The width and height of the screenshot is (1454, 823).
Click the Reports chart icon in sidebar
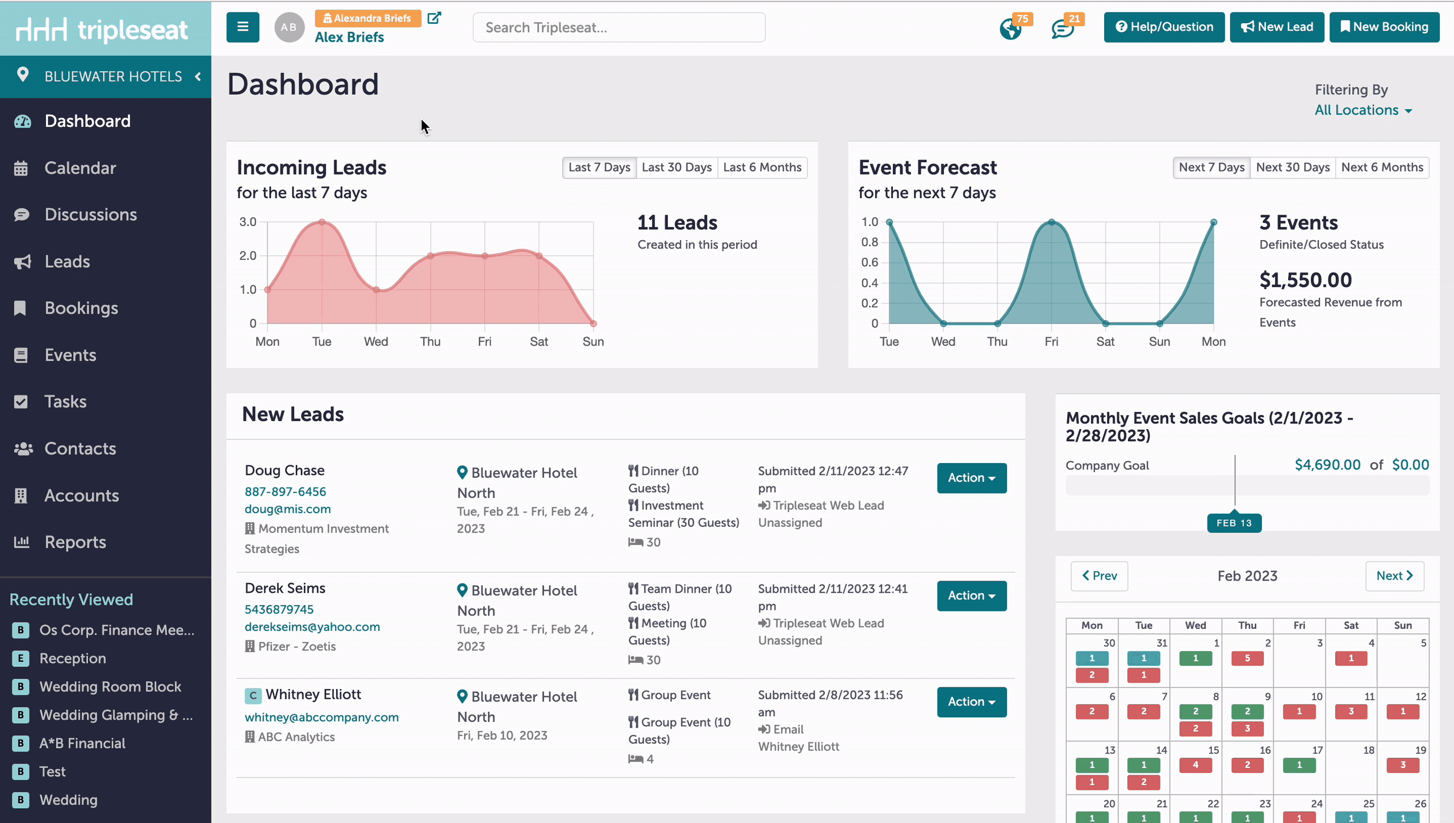[x=22, y=542]
